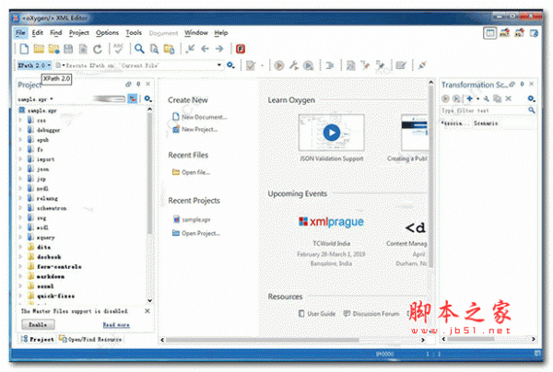Click the Back arrow icon
Screen dimensions: 553x372
click(x=205, y=49)
